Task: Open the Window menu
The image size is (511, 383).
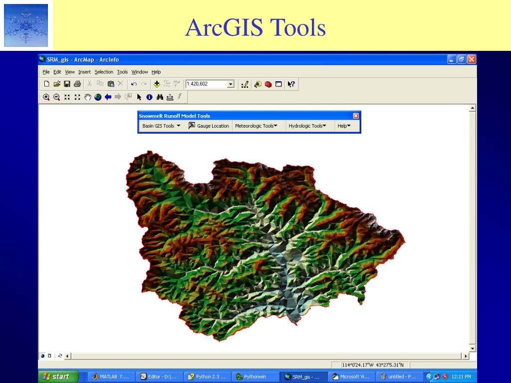Action: click(140, 72)
